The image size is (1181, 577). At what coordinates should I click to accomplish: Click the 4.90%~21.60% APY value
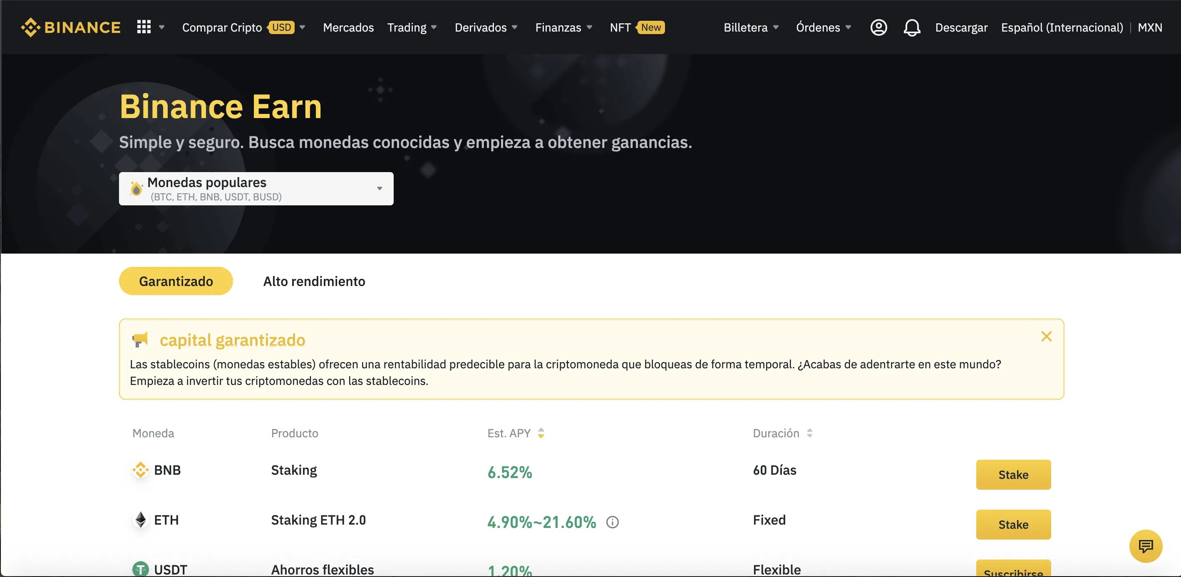541,522
